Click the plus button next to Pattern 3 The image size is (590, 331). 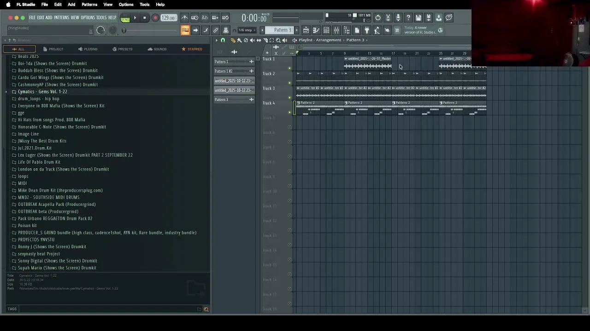point(296,30)
